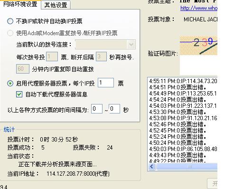Select log entry 4:54:51 PM 投票出错
Viewport: 243px width, 189px height.
[178, 87]
